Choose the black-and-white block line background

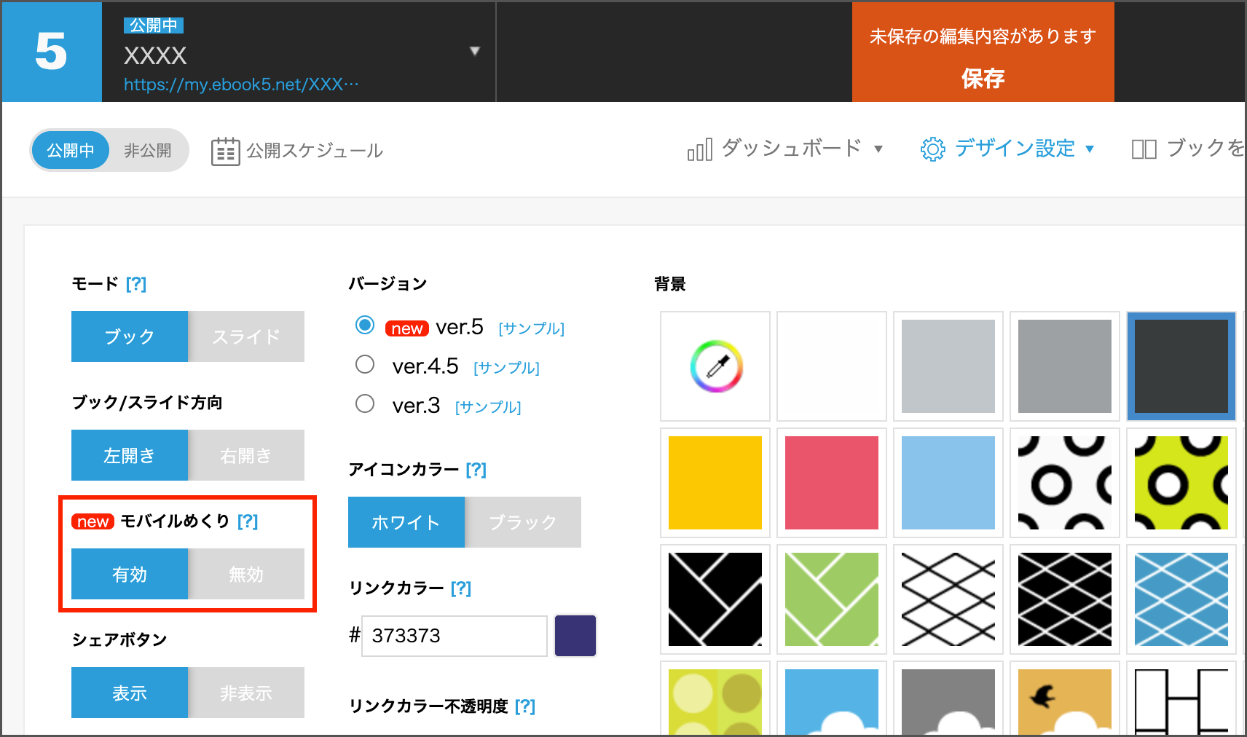1181,701
